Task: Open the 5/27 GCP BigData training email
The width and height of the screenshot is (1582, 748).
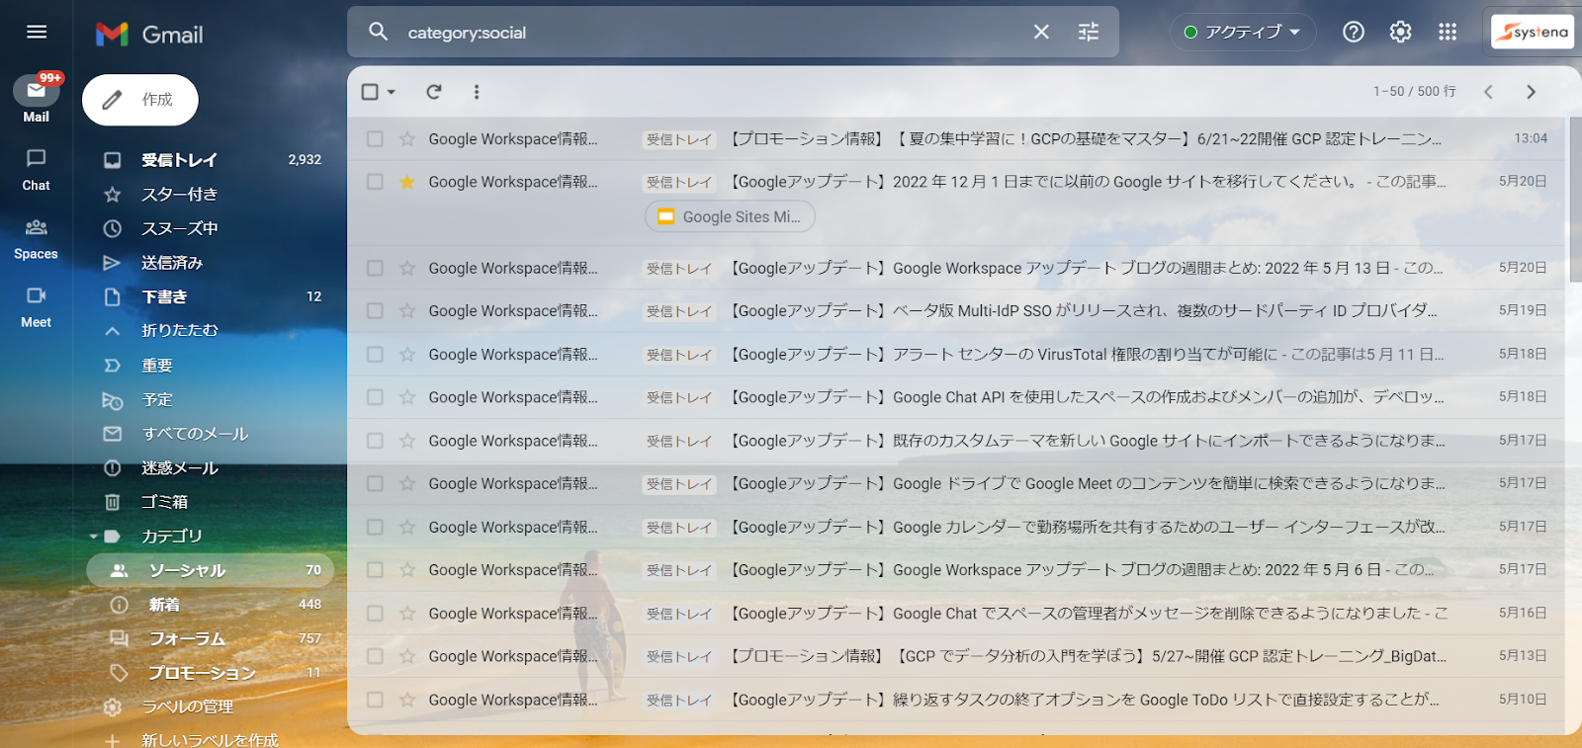Action: pos(956,656)
